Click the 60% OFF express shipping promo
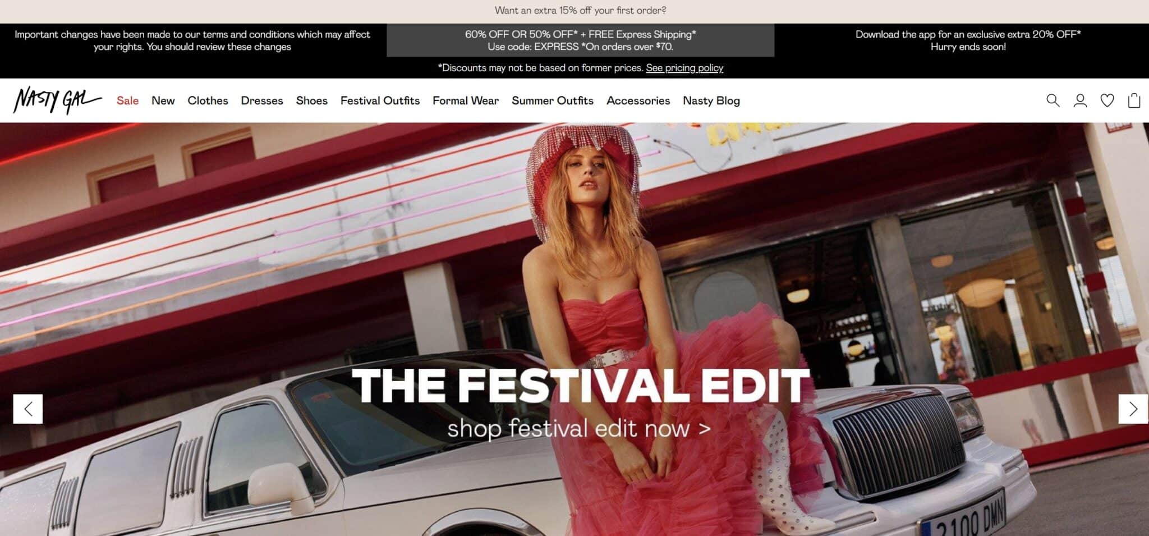 [580, 40]
